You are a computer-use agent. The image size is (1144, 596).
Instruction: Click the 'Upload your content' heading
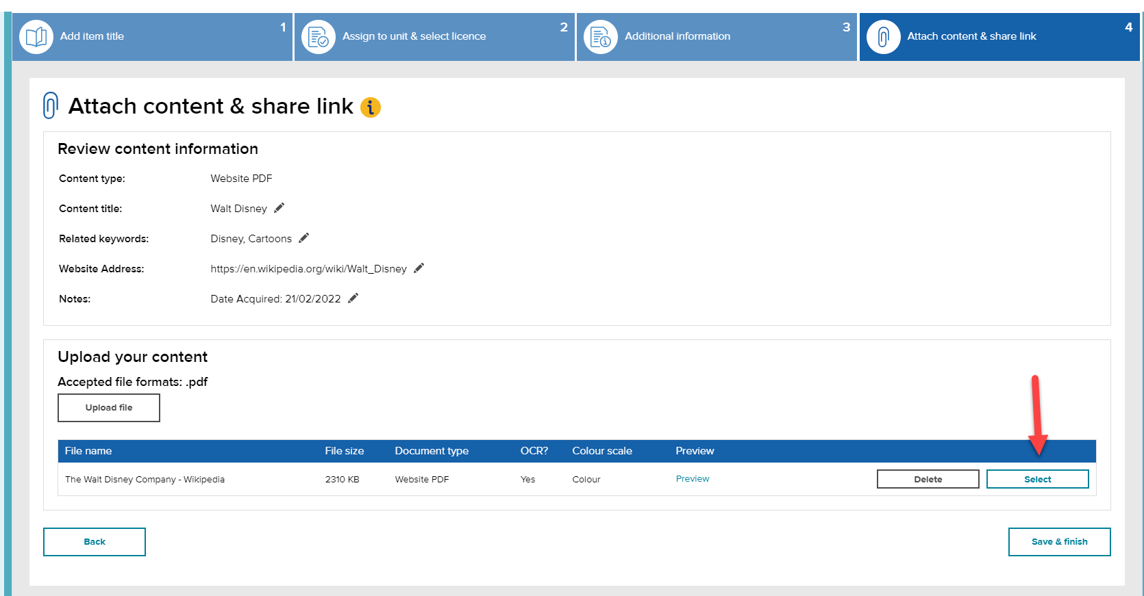coord(132,357)
